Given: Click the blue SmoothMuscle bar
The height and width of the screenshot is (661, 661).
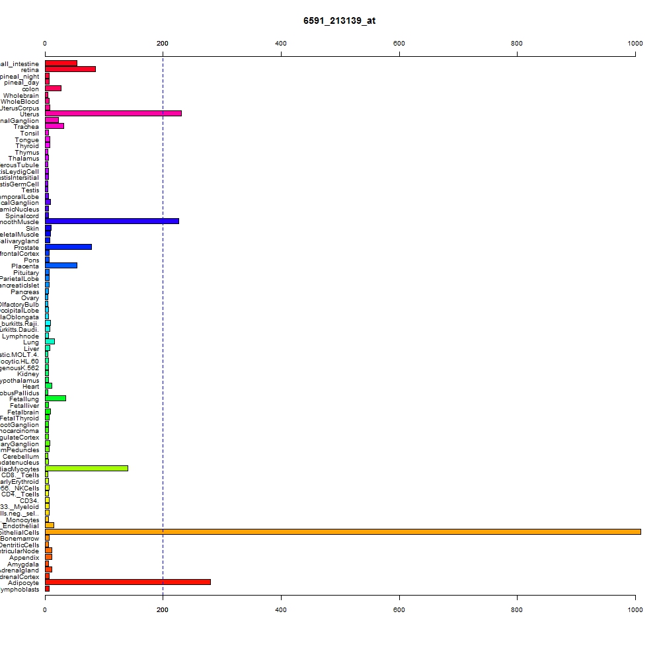Looking at the screenshot, I should coord(112,221).
